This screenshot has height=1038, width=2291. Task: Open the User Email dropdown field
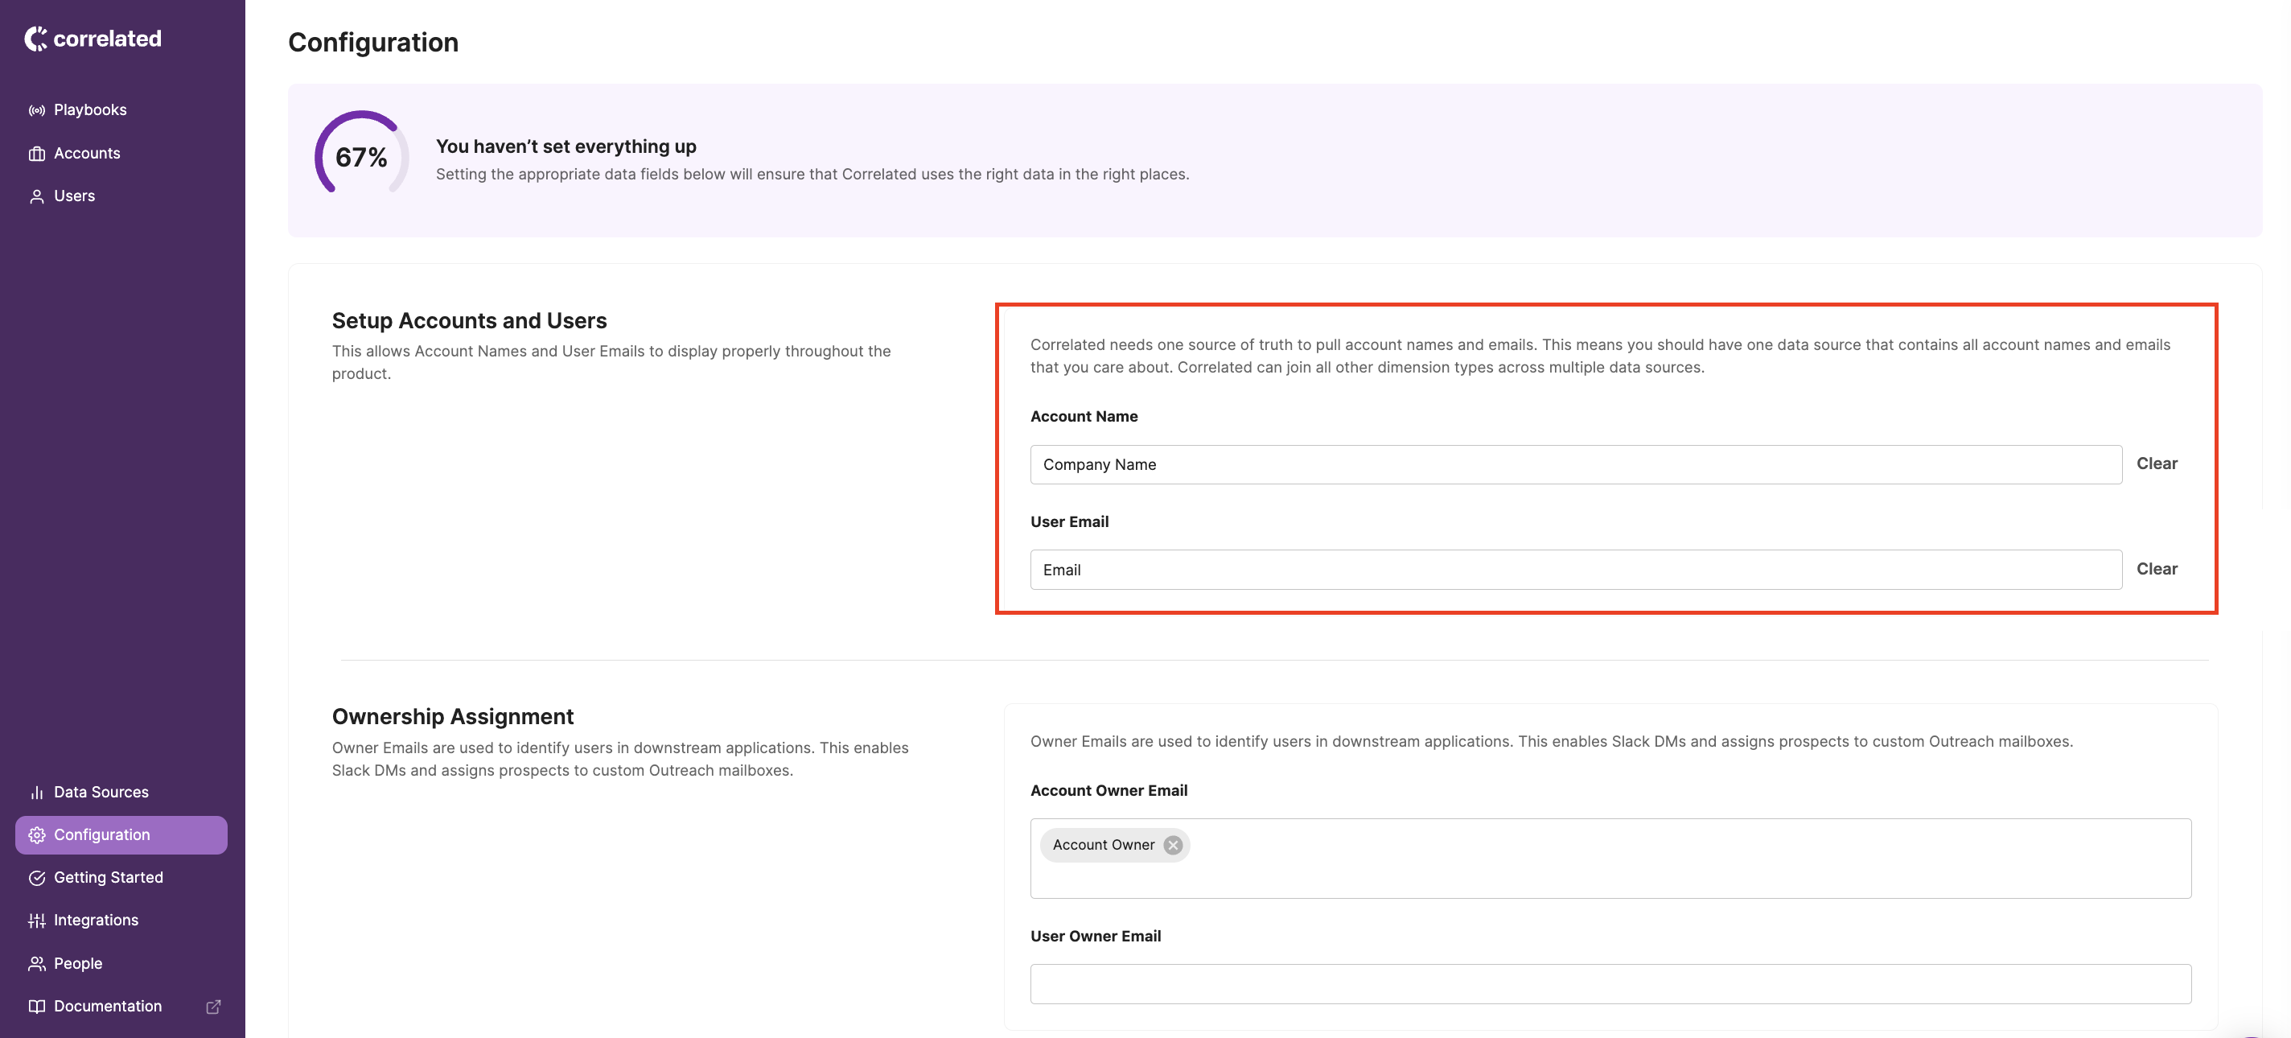click(1575, 569)
